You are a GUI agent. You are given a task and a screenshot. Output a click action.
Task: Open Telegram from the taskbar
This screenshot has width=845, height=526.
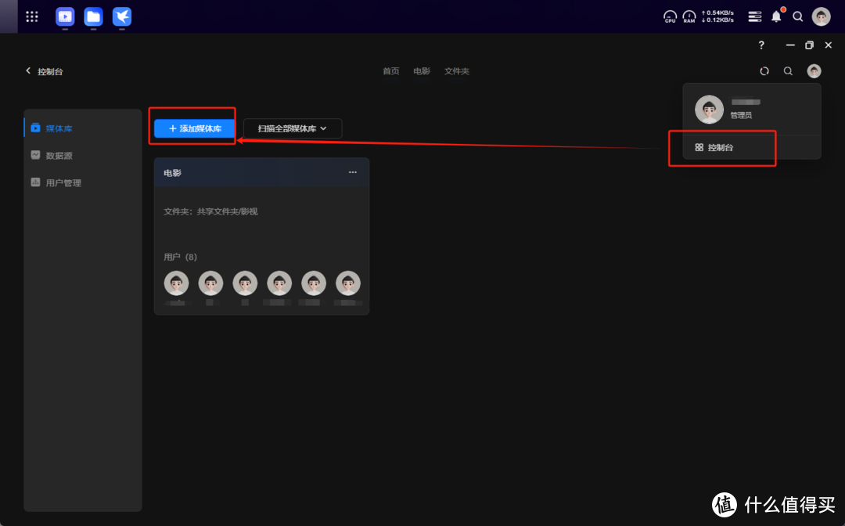[122, 16]
